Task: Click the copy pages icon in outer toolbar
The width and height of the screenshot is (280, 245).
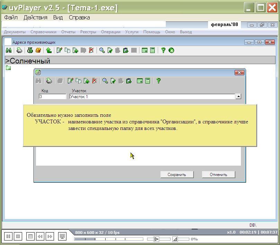Action: [x=67, y=51]
